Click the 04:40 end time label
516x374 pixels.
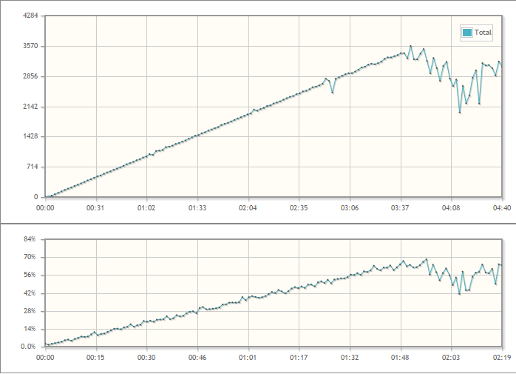tap(502, 208)
